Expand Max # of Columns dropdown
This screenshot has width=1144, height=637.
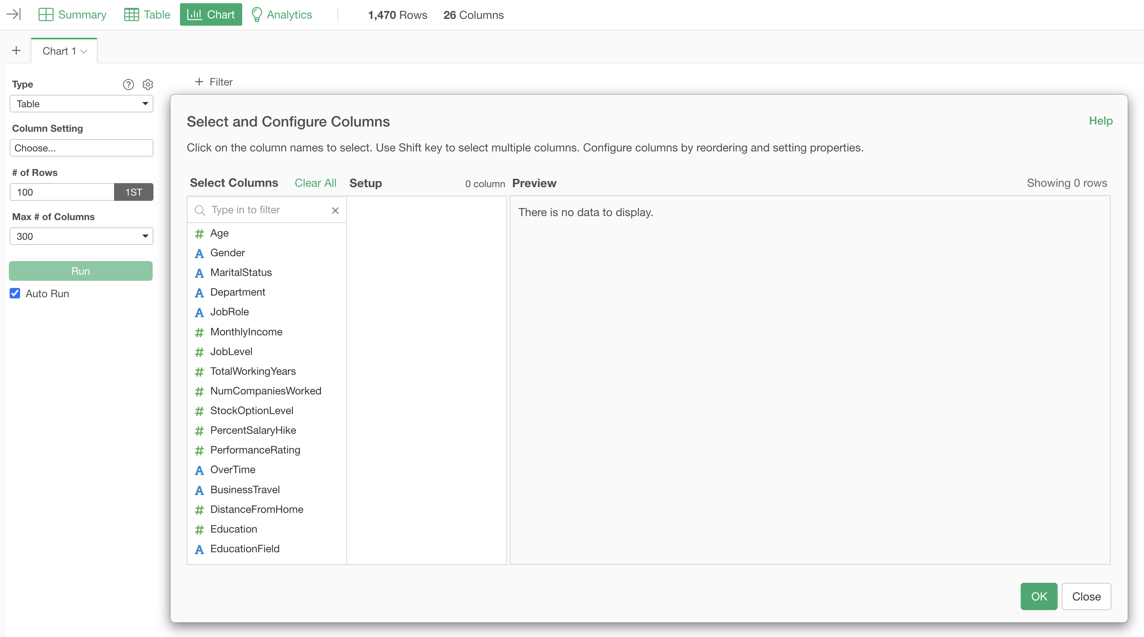(x=81, y=236)
